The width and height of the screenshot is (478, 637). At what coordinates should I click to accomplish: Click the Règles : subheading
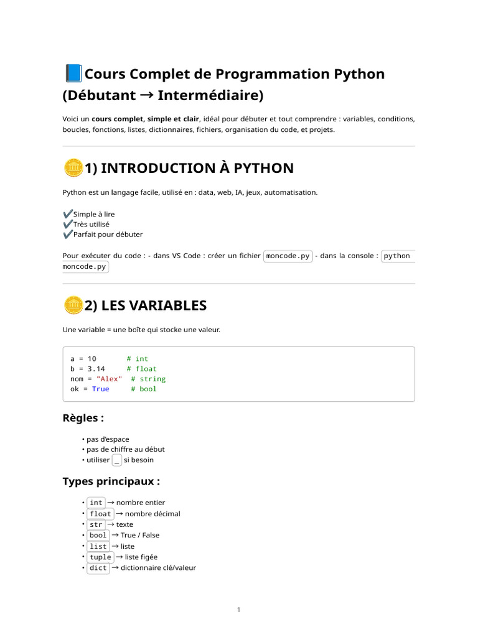[x=83, y=418]
